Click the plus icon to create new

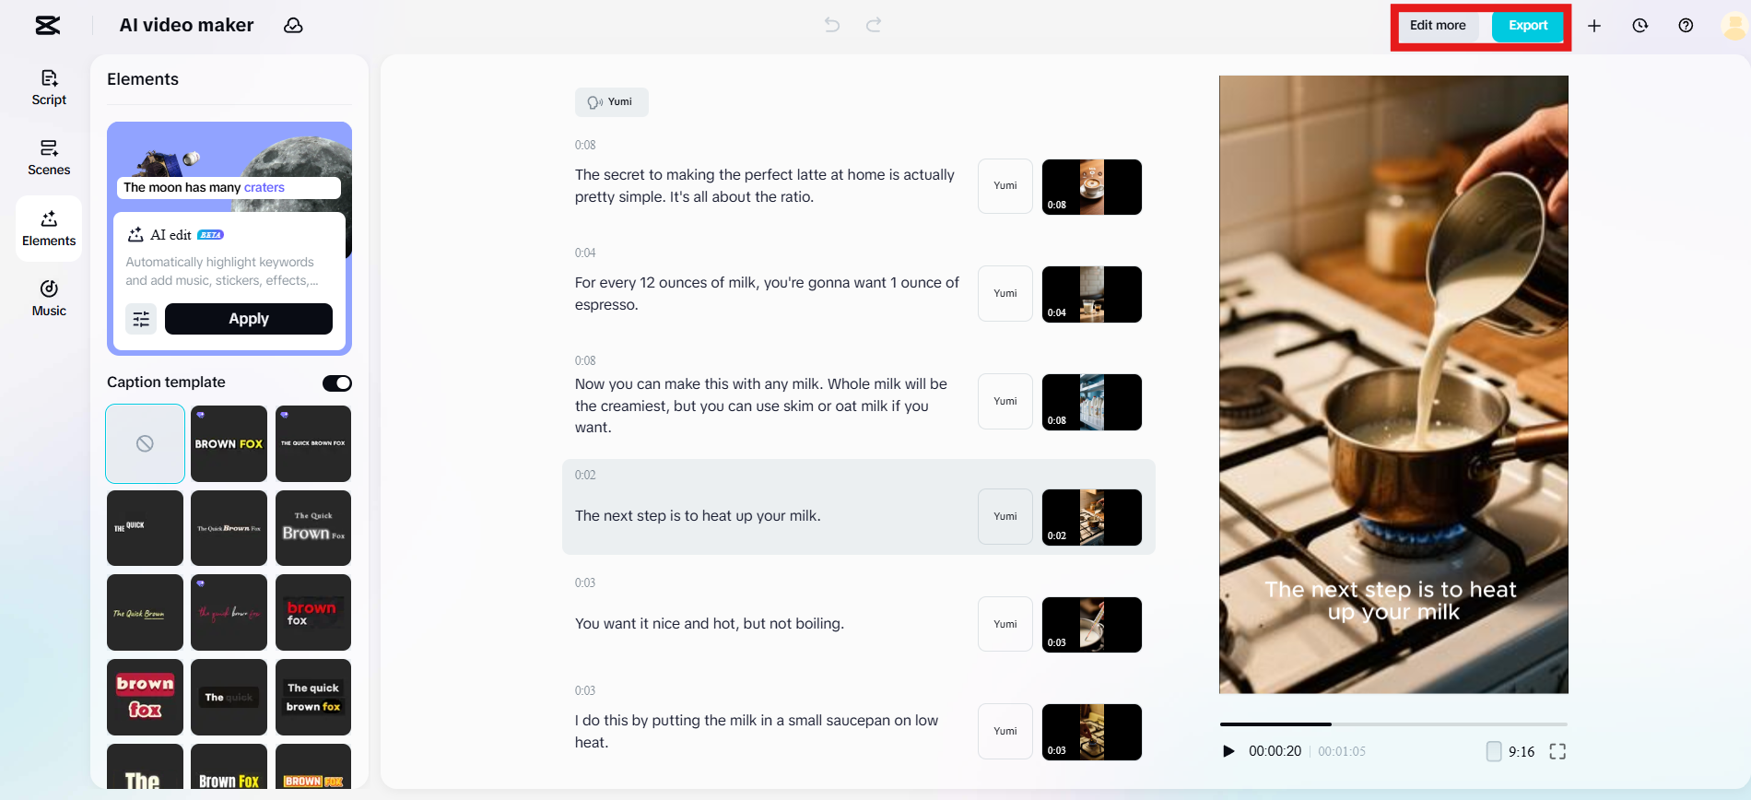coord(1594,26)
